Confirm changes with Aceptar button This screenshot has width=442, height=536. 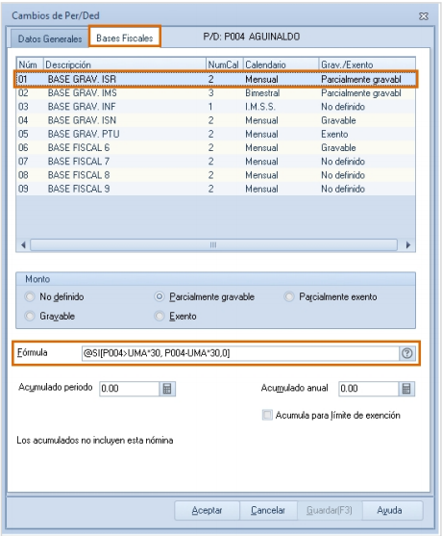(x=207, y=510)
